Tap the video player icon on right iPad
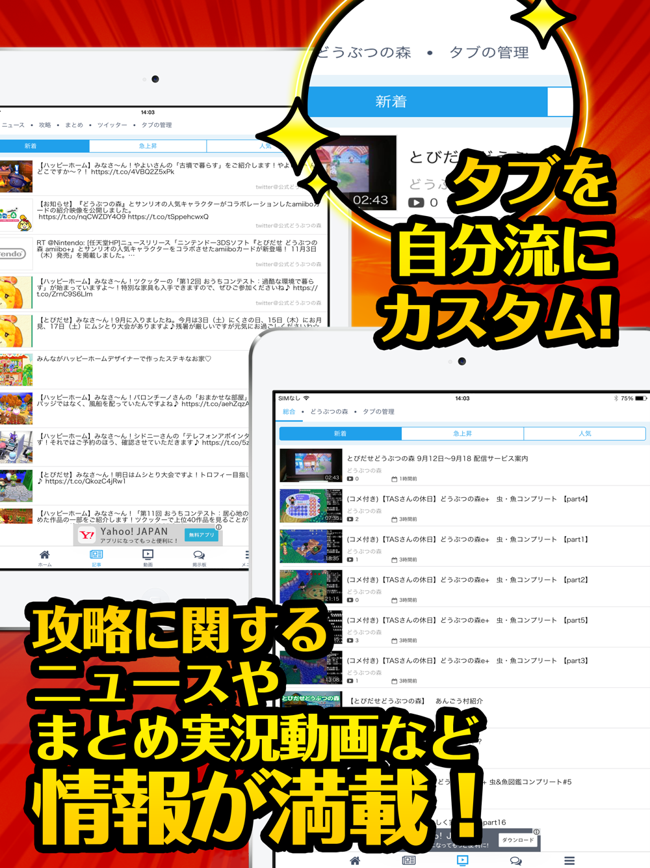 point(463,861)
